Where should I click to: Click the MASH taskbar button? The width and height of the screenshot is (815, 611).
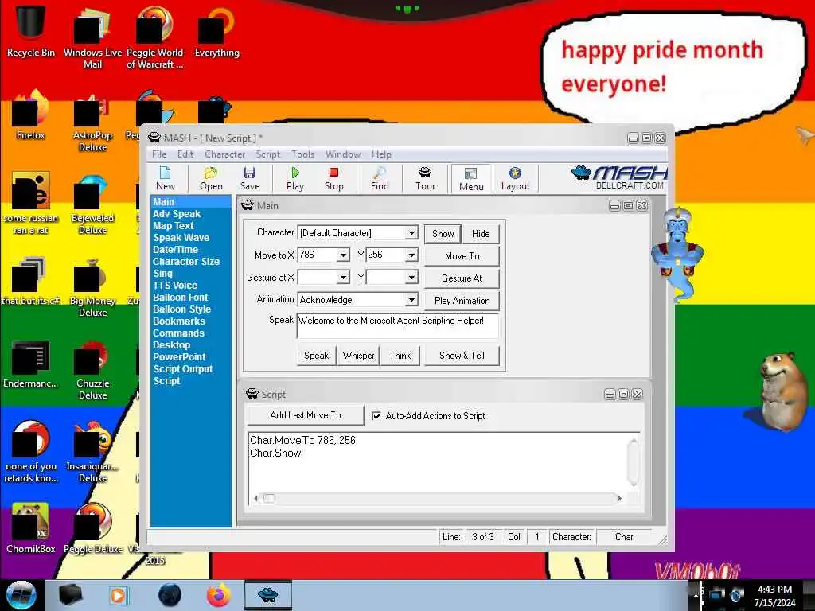pyautogui.click(x=267, y=595)
